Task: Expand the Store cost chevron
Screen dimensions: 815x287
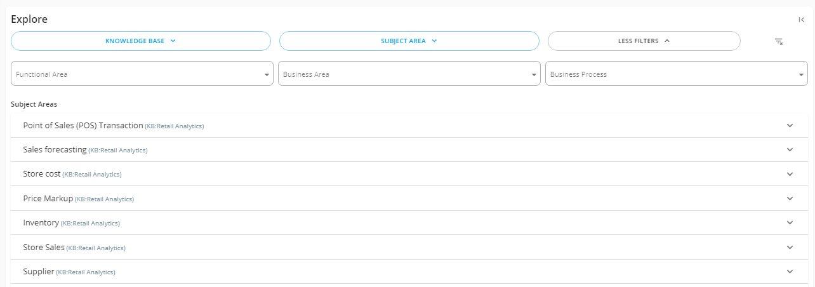Action: click(790, 174)
